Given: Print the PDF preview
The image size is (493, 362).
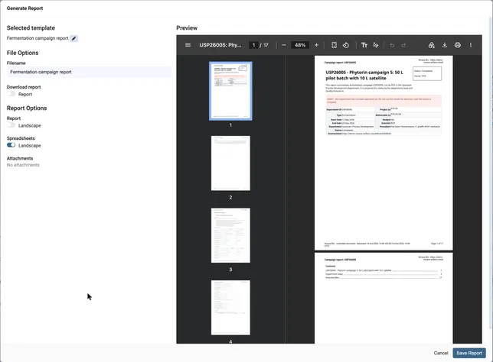Looking at the screenshot, I should coord(458,45).
